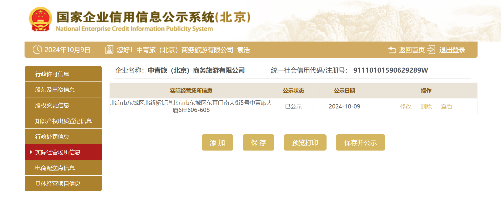The width and height of the screenshot is (501, 218).
Task: Open 行政许可信息 in the sidebar
Action: tap(63, 74)
